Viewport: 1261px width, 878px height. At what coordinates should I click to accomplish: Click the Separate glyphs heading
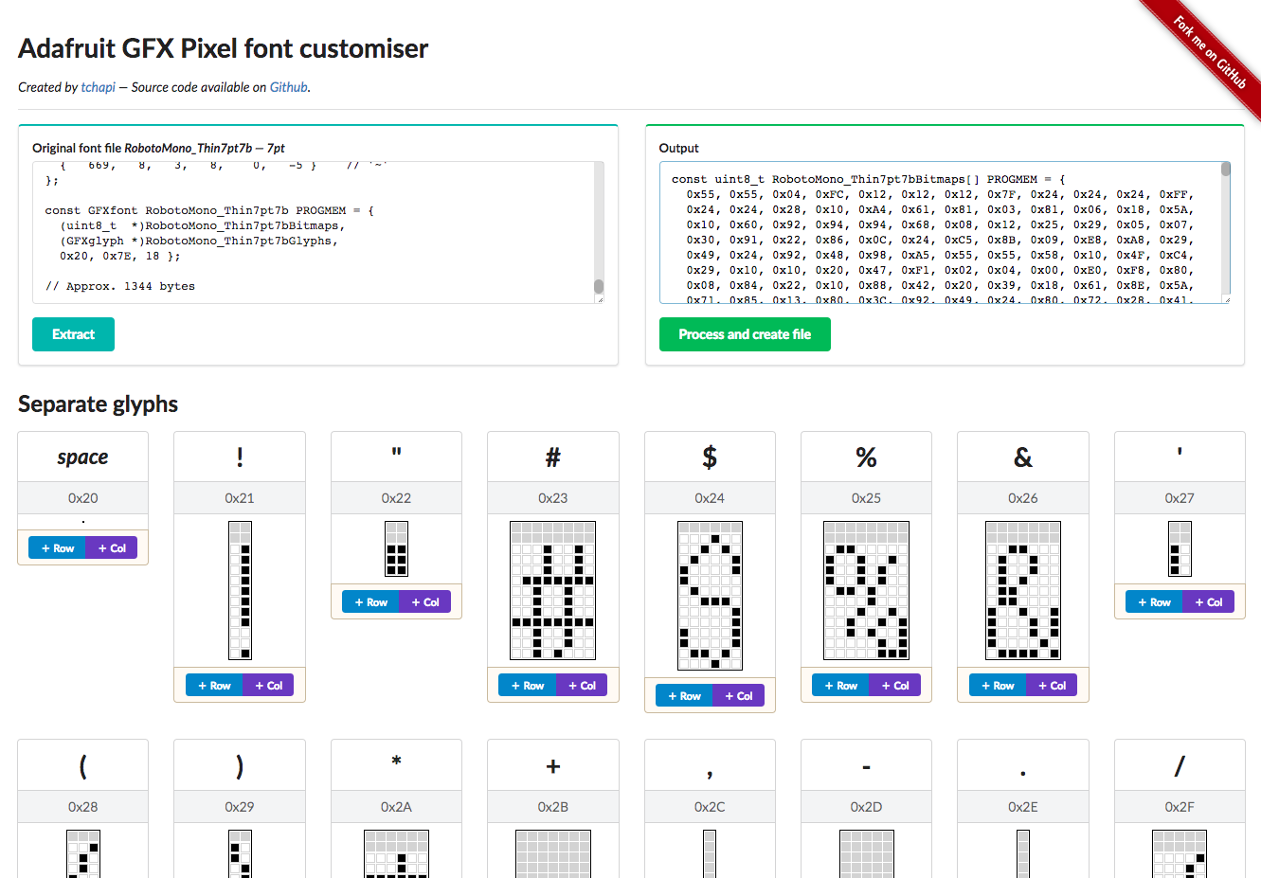[98, 404]
